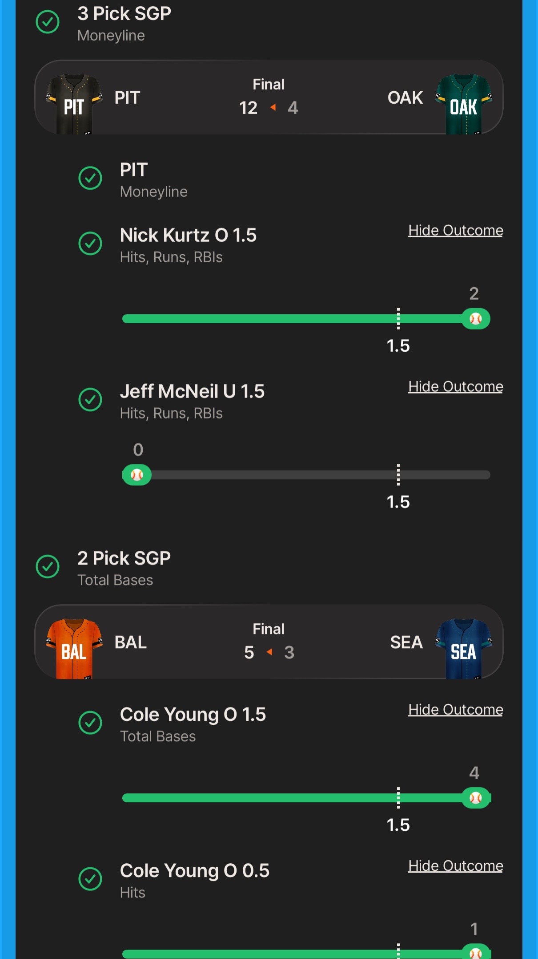The image size is (538, 959).
Task: Open the PIT vs OAK final score card
Action: [269, 97]
